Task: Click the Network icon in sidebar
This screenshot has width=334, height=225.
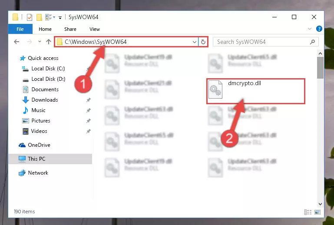Action: click(22, 173)
